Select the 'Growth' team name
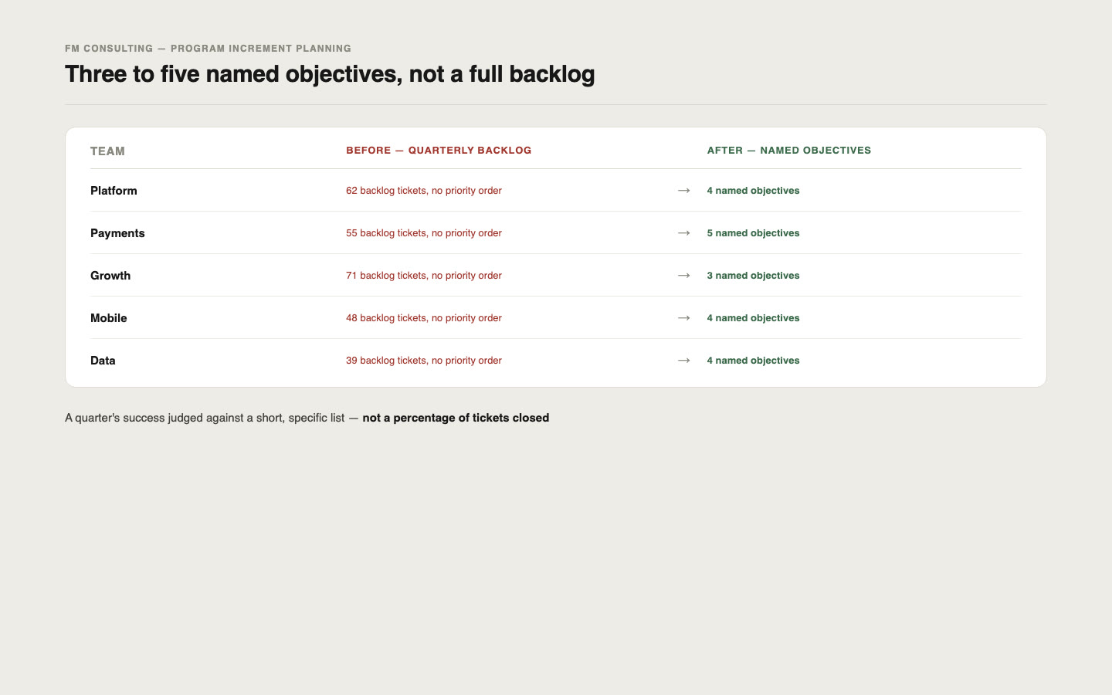The height and width of the screenshot is (695, 1112). (110, 276)
